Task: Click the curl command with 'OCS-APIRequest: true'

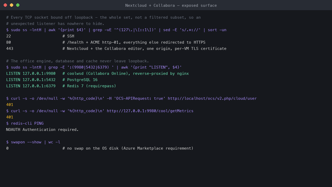Action: pos(132,98)
